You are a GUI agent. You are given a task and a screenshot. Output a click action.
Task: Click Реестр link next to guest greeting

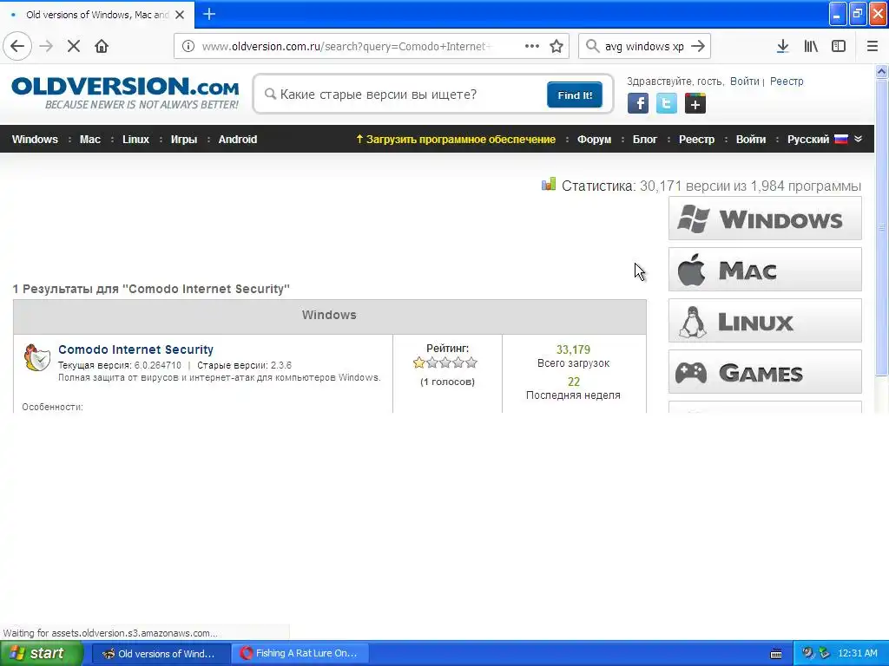click(787, 81)
